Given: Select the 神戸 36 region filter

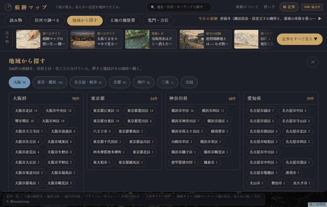Looking at the screenshot, I should [x=144, y=82].
